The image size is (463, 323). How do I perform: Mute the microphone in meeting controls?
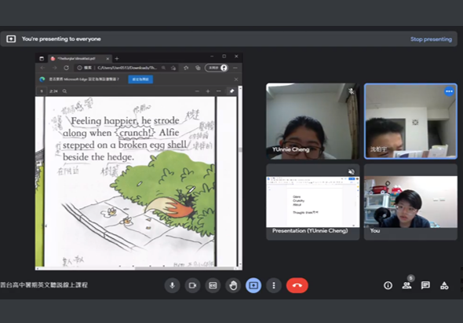coord(173,285)
